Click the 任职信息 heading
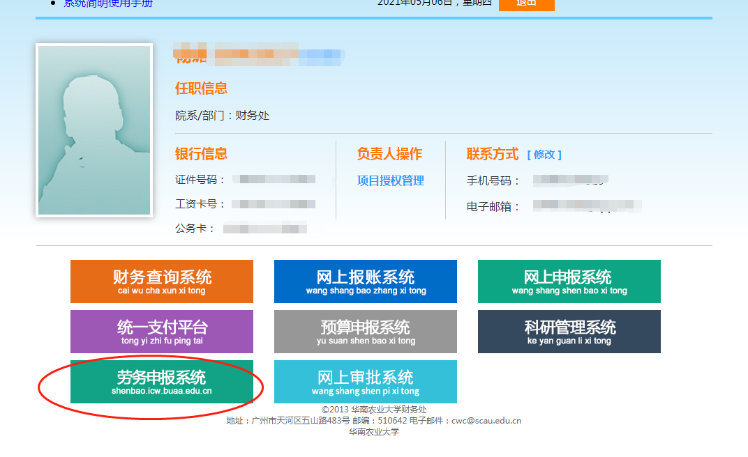The height and width of the screenshot is (457, 748). click(x=202, y=88)
